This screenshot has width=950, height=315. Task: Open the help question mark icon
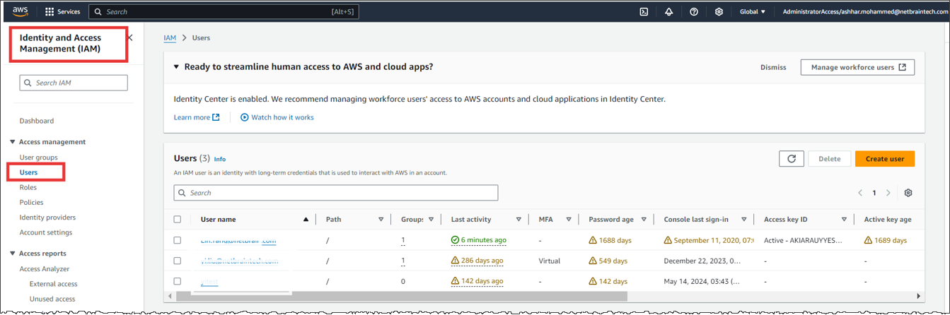(694, 11)
